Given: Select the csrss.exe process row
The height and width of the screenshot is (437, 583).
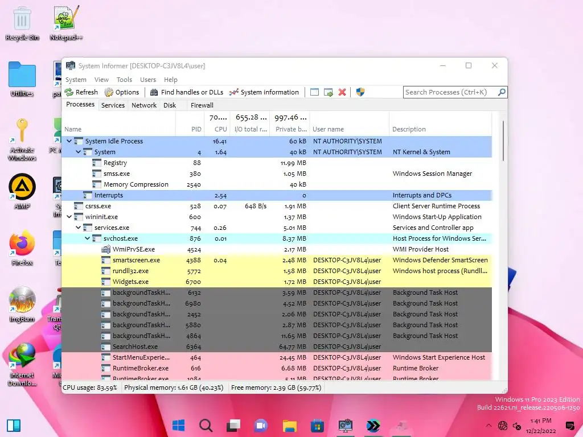Looking at the screenshot, I should 277,206.
